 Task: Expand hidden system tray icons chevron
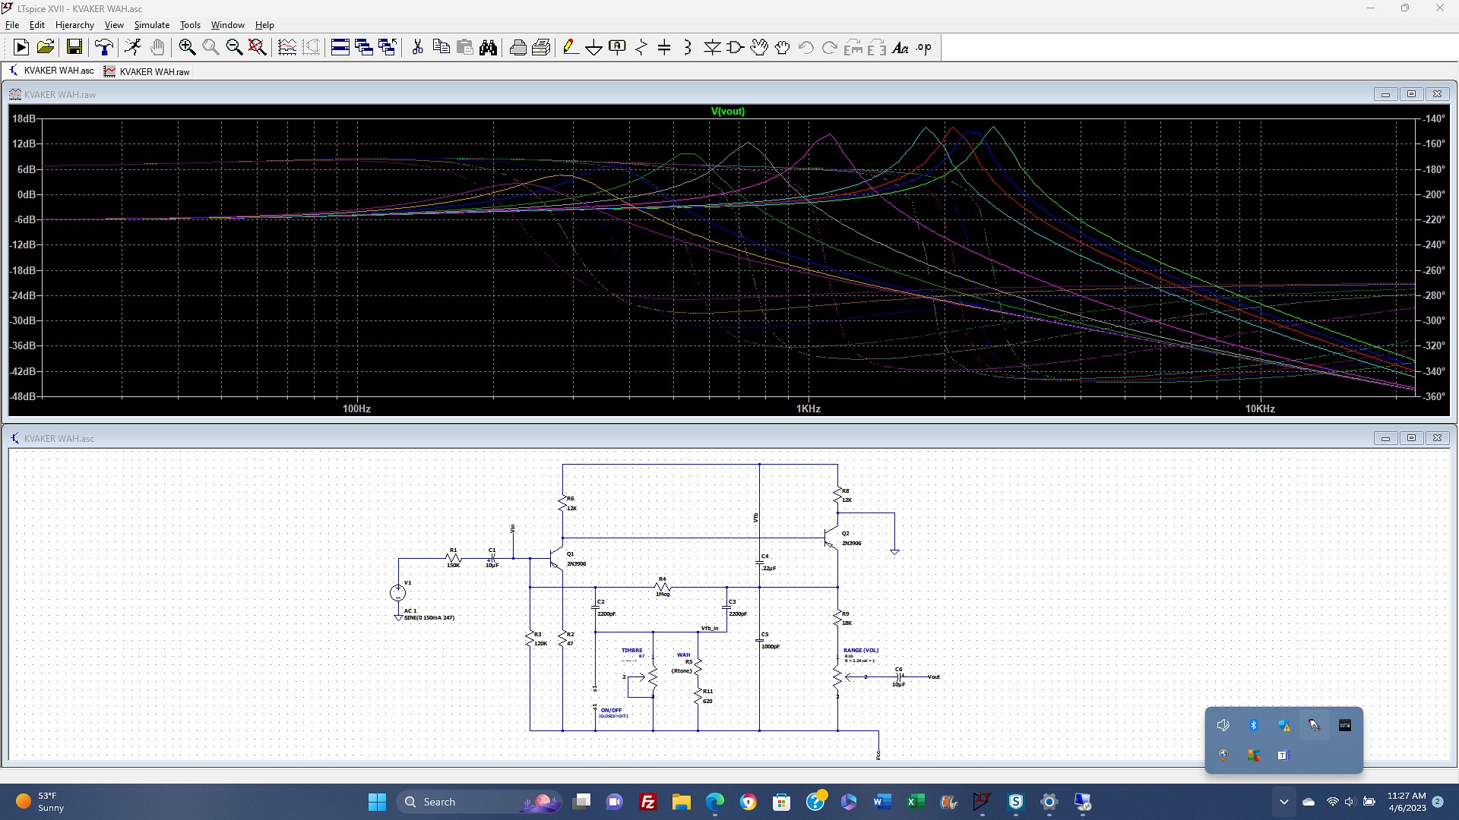click(1283, 802)
